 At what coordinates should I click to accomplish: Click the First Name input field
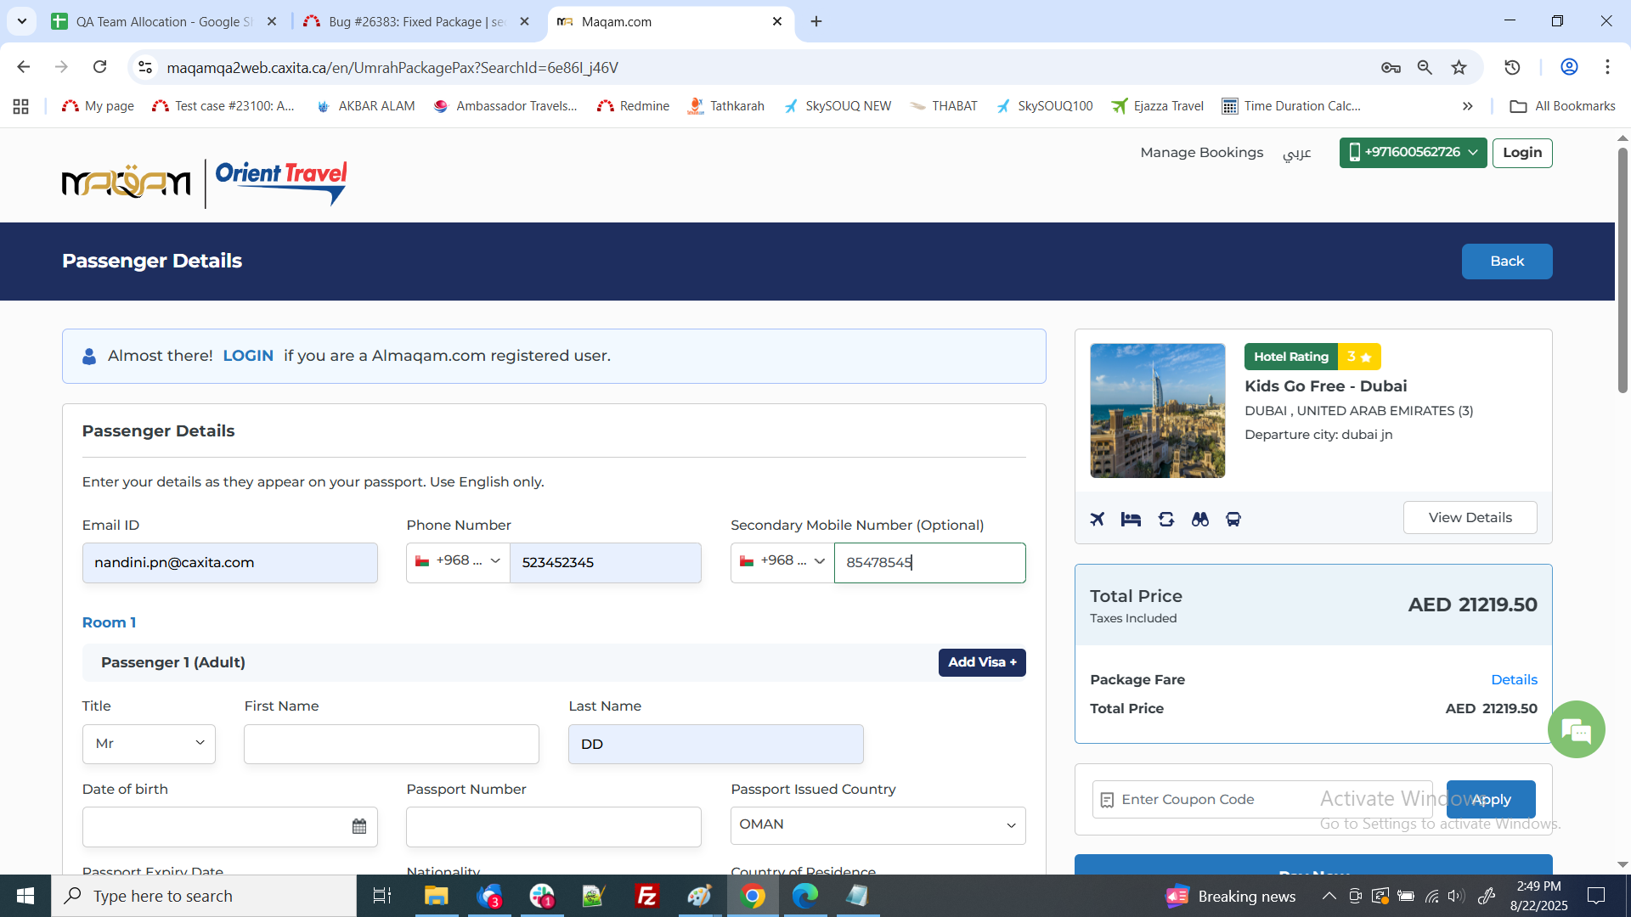point(391,744)
